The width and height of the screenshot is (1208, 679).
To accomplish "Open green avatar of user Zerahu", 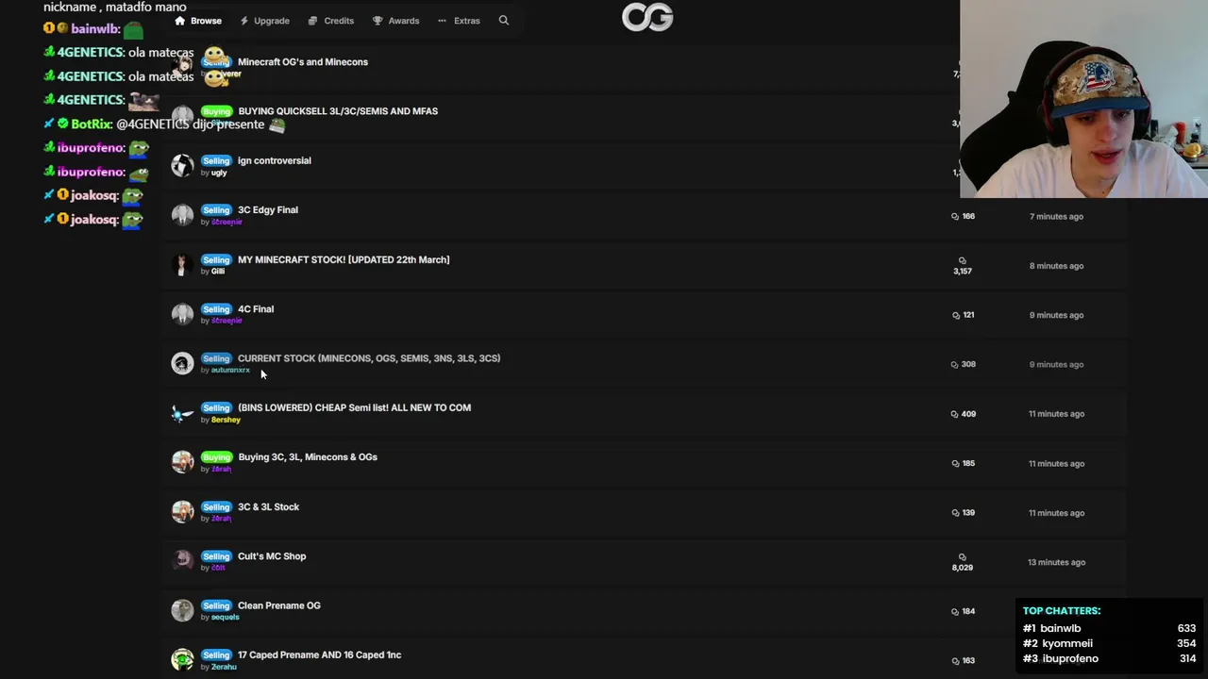I will point(182,660).
